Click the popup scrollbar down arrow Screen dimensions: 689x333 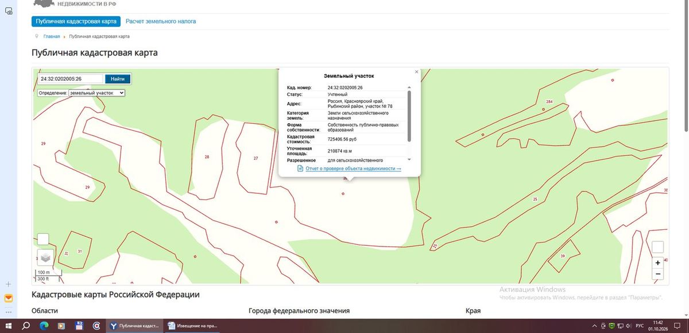[x=409, y=159]
